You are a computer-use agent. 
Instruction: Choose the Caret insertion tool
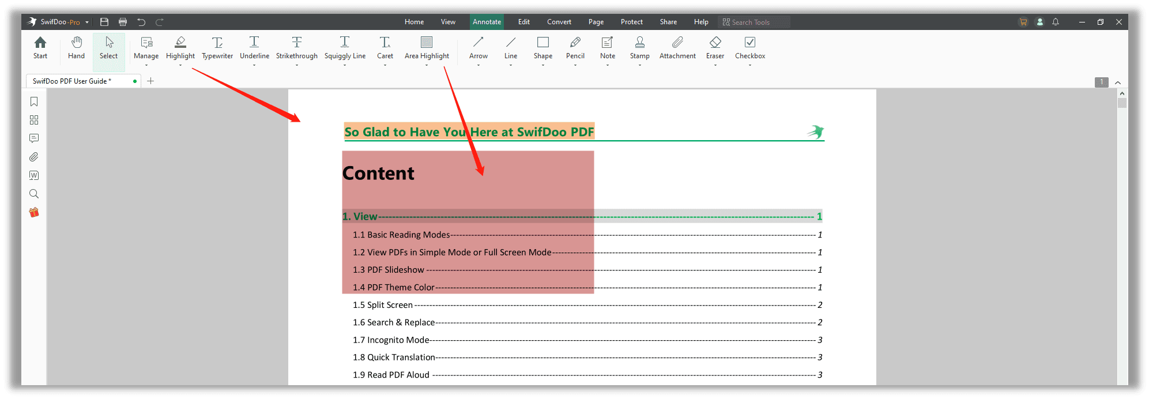click(385, 48)
